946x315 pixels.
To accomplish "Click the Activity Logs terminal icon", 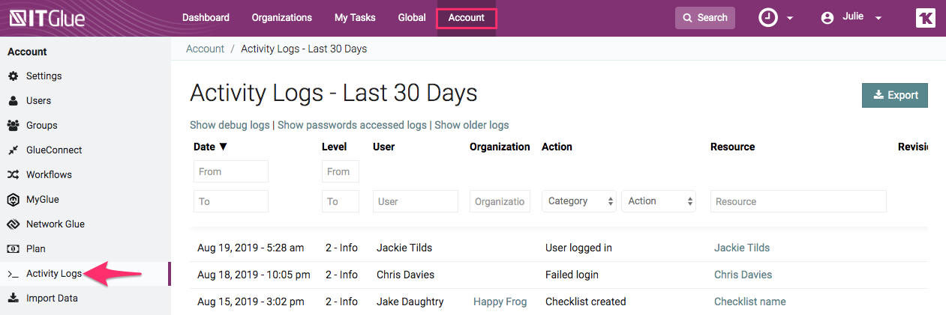I will click(13, 275).
